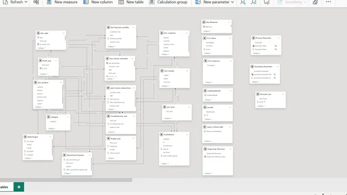Click the Publish lock icon
The height and width of the screenshot is (195, 347).
click(x=315, y=2)
